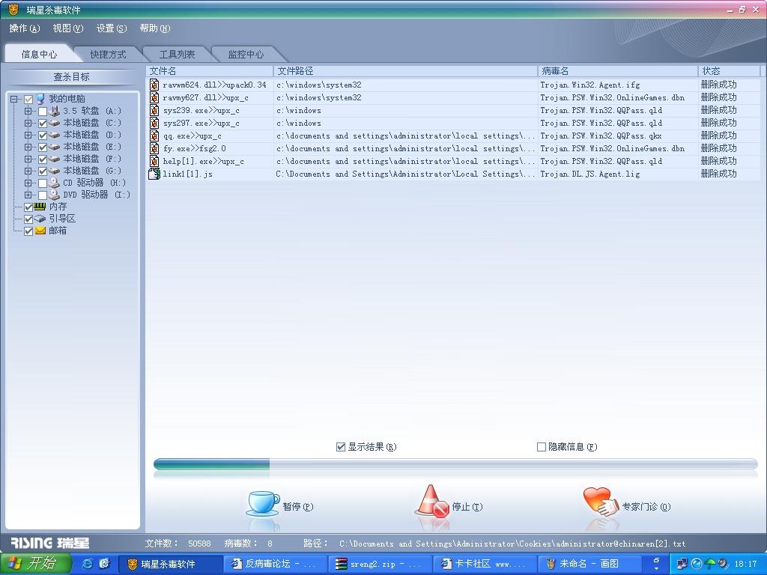This screenshot has width=767, height=575.
Task: Uncheck the memory (内存) checkbox
Action: (28, 207)
